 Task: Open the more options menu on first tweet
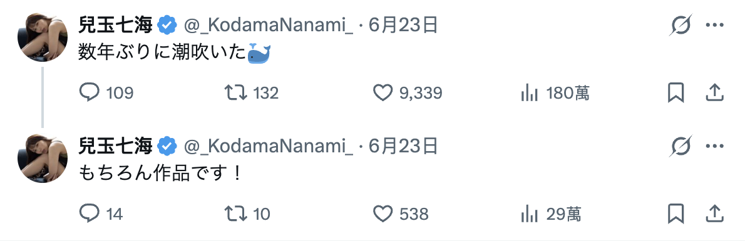[x=714, y=25]
